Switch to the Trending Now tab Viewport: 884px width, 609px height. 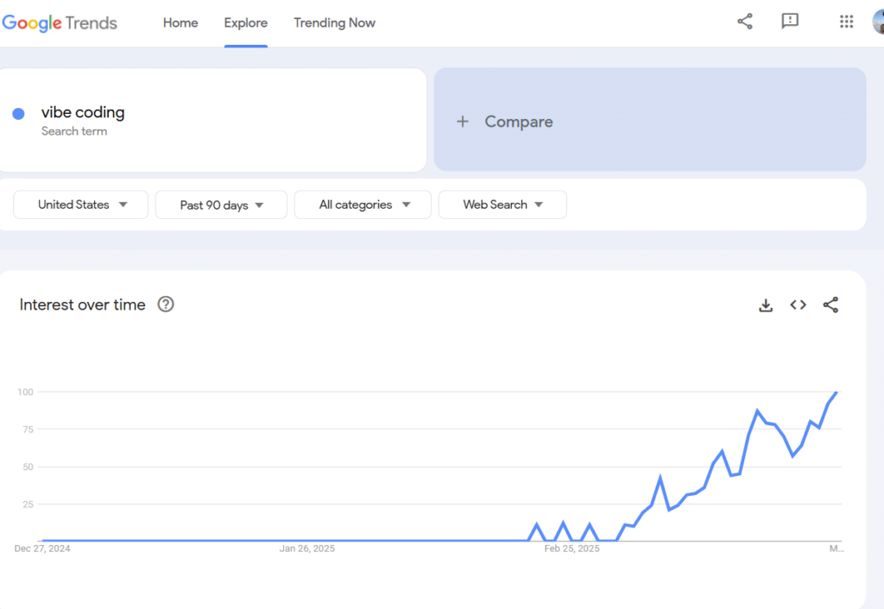(334, 23)
